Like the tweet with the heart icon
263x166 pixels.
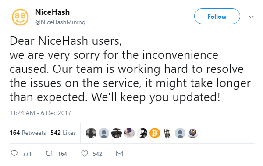85,154
